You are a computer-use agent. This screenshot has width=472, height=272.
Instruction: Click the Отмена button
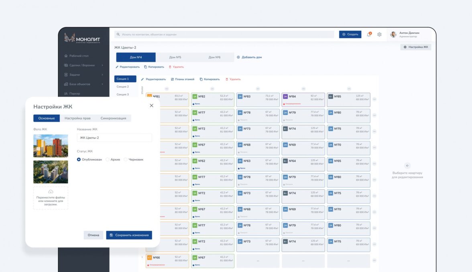tap(93, 235)
